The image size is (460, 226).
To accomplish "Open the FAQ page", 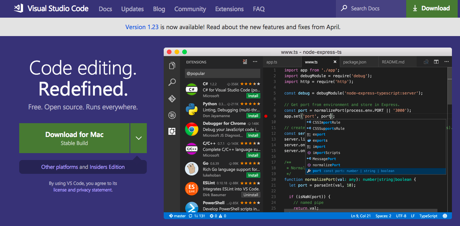I will point(259,9).
